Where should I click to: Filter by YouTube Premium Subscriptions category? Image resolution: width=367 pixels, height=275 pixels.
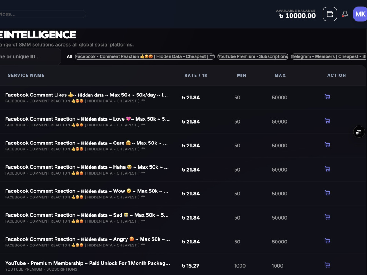pyautogui.click(x=253, y=56)
